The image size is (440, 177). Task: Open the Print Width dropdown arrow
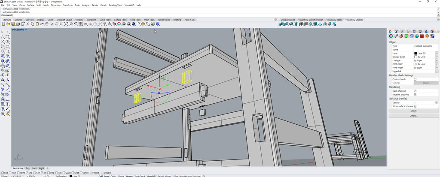(437, 68)
